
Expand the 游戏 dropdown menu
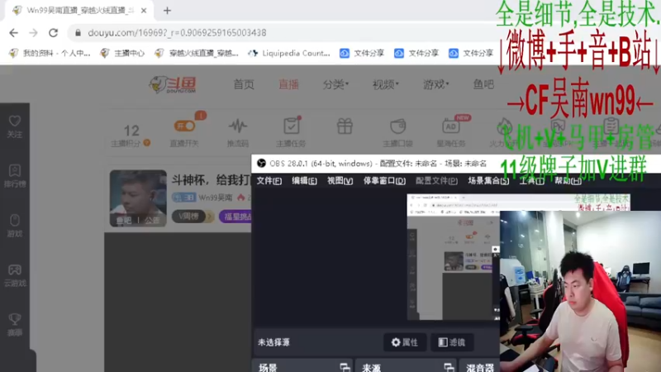436,84
